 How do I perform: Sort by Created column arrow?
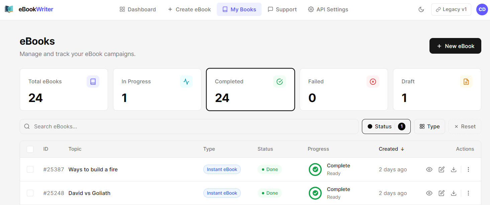coord(402,149)
